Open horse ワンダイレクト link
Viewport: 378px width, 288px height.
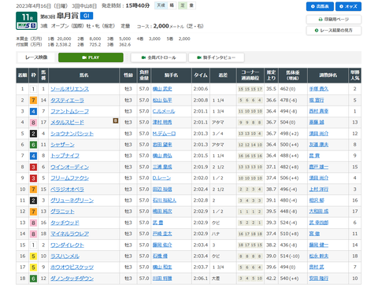point(67,245)
